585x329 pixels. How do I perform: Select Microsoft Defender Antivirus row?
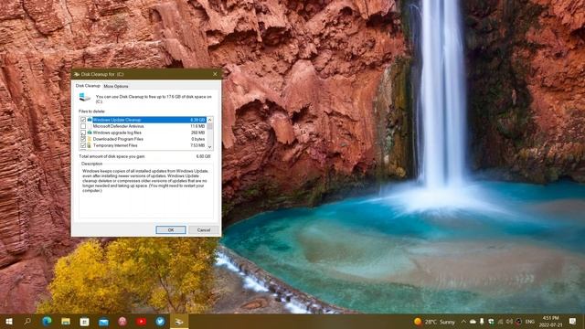tap(143, 126)
